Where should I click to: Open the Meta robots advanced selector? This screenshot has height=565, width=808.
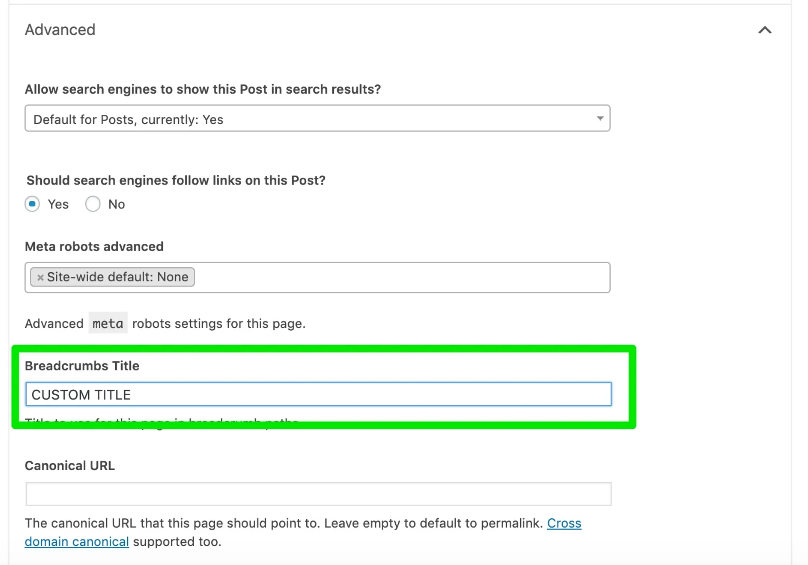[399, 277]
